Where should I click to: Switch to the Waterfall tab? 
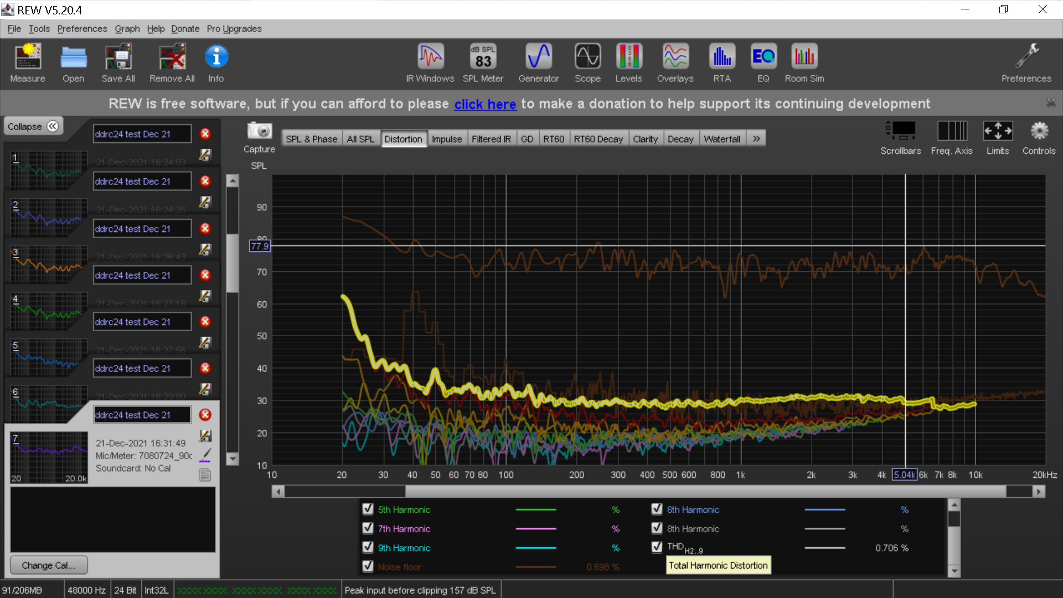(722, 139)
